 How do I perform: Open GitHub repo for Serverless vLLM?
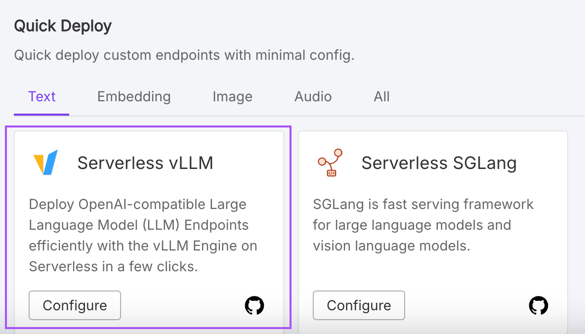[254, 305]
